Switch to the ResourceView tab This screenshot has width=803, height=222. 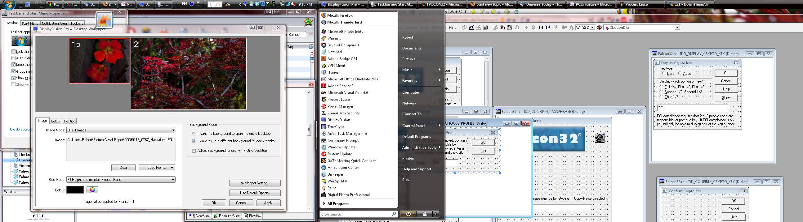(x=227, y=216)
